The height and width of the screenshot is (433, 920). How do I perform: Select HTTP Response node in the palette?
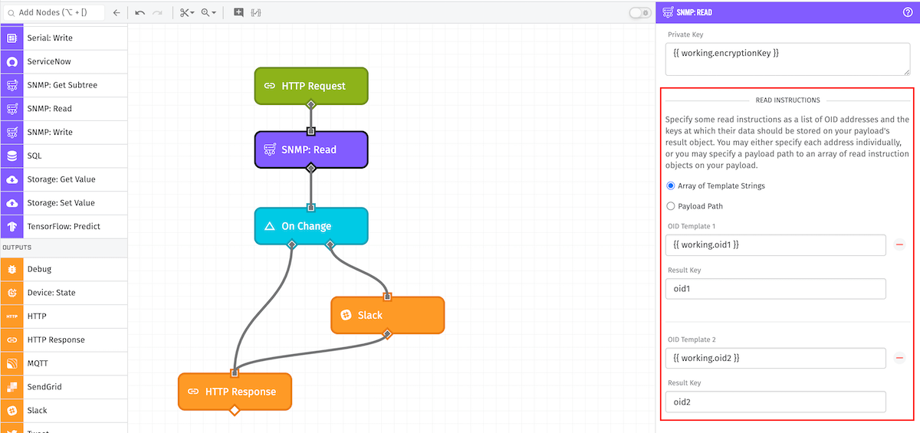[64, 340]
